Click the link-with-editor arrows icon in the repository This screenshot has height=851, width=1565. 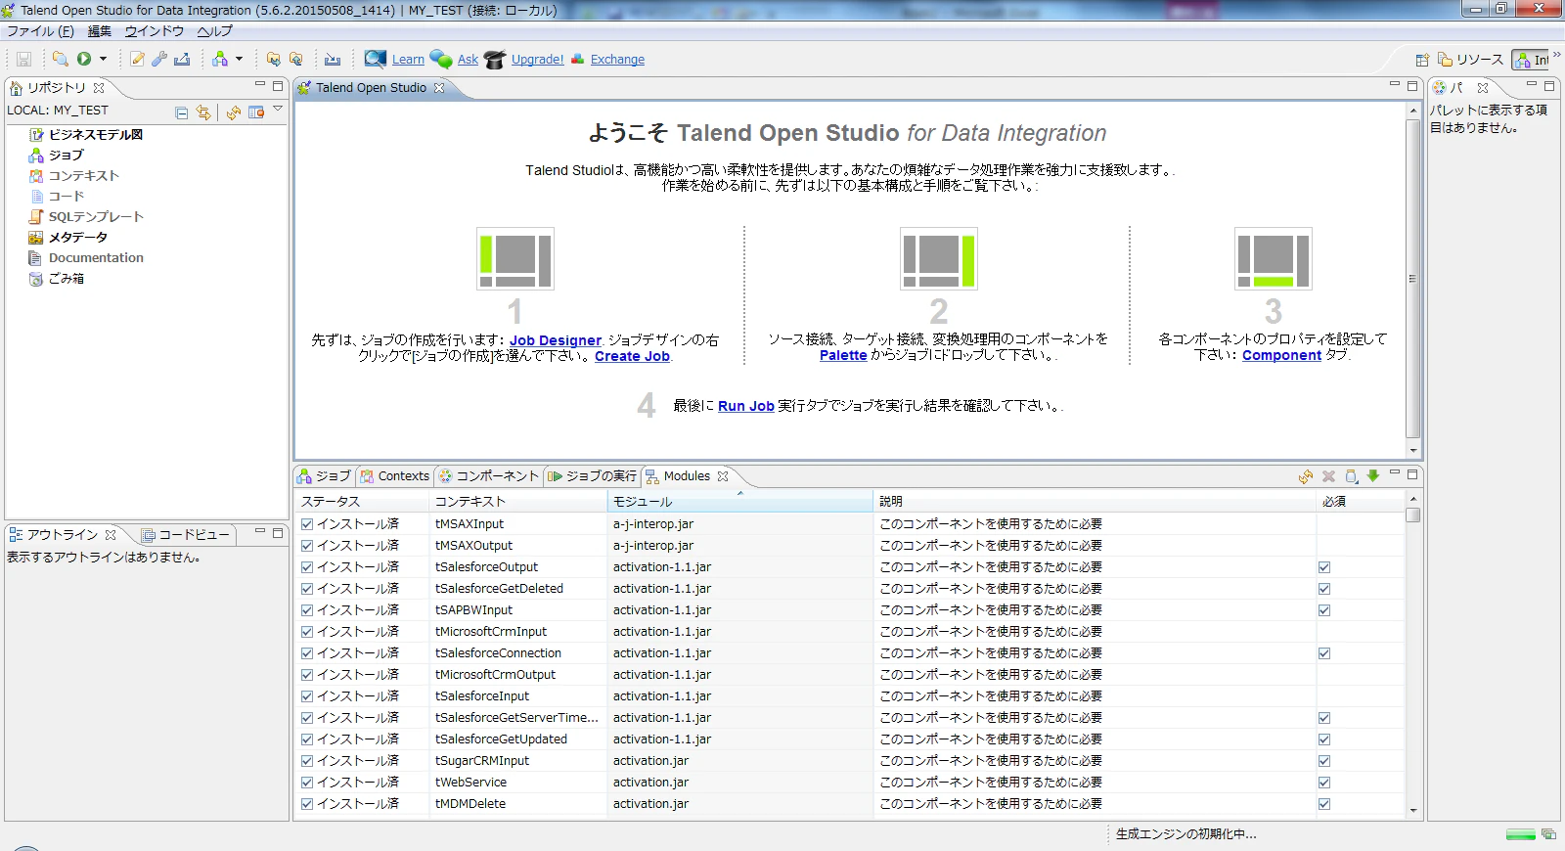(202, 112)
